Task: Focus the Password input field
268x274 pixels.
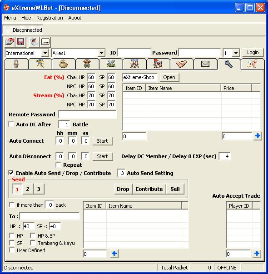Action: 200,53
